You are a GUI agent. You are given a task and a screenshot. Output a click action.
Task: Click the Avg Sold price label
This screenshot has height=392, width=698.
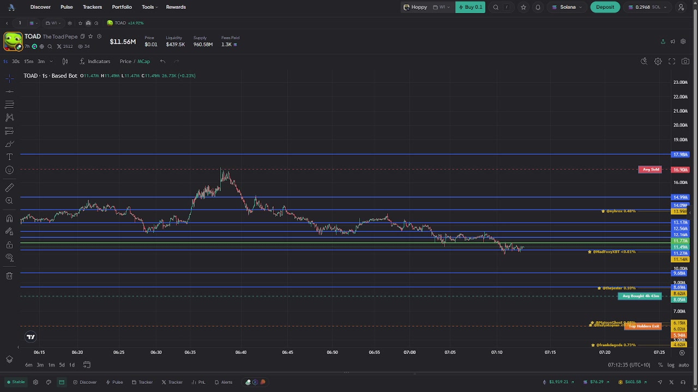(x=650, y=169)
